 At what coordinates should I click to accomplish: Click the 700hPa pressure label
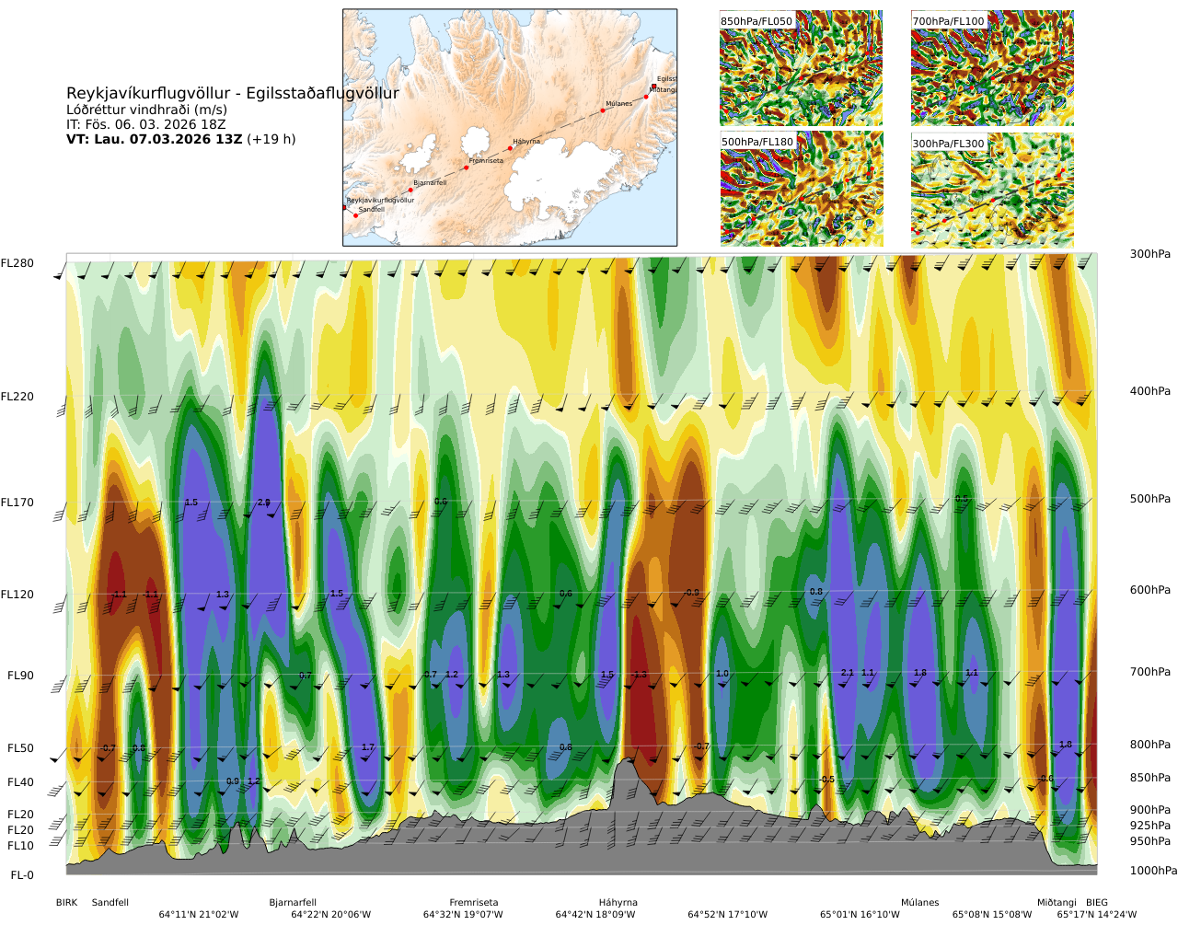click(1150, 672)
